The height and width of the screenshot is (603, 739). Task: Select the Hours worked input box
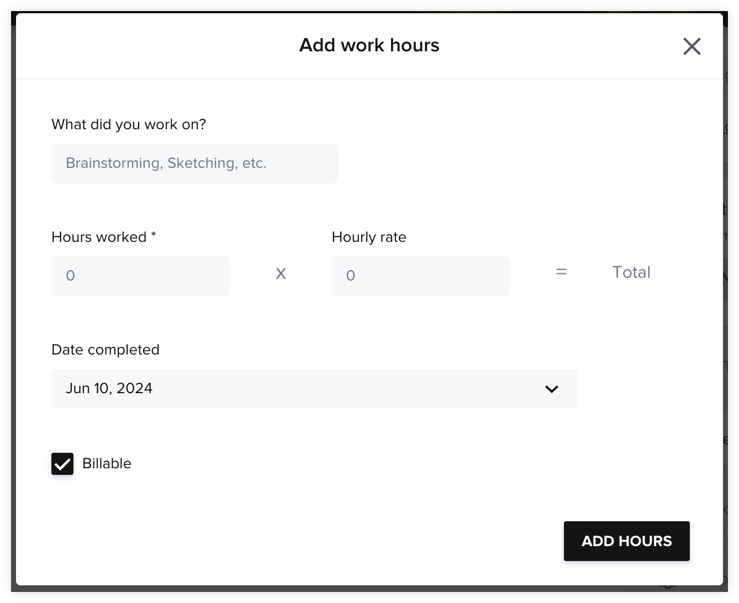click(140, 276)
